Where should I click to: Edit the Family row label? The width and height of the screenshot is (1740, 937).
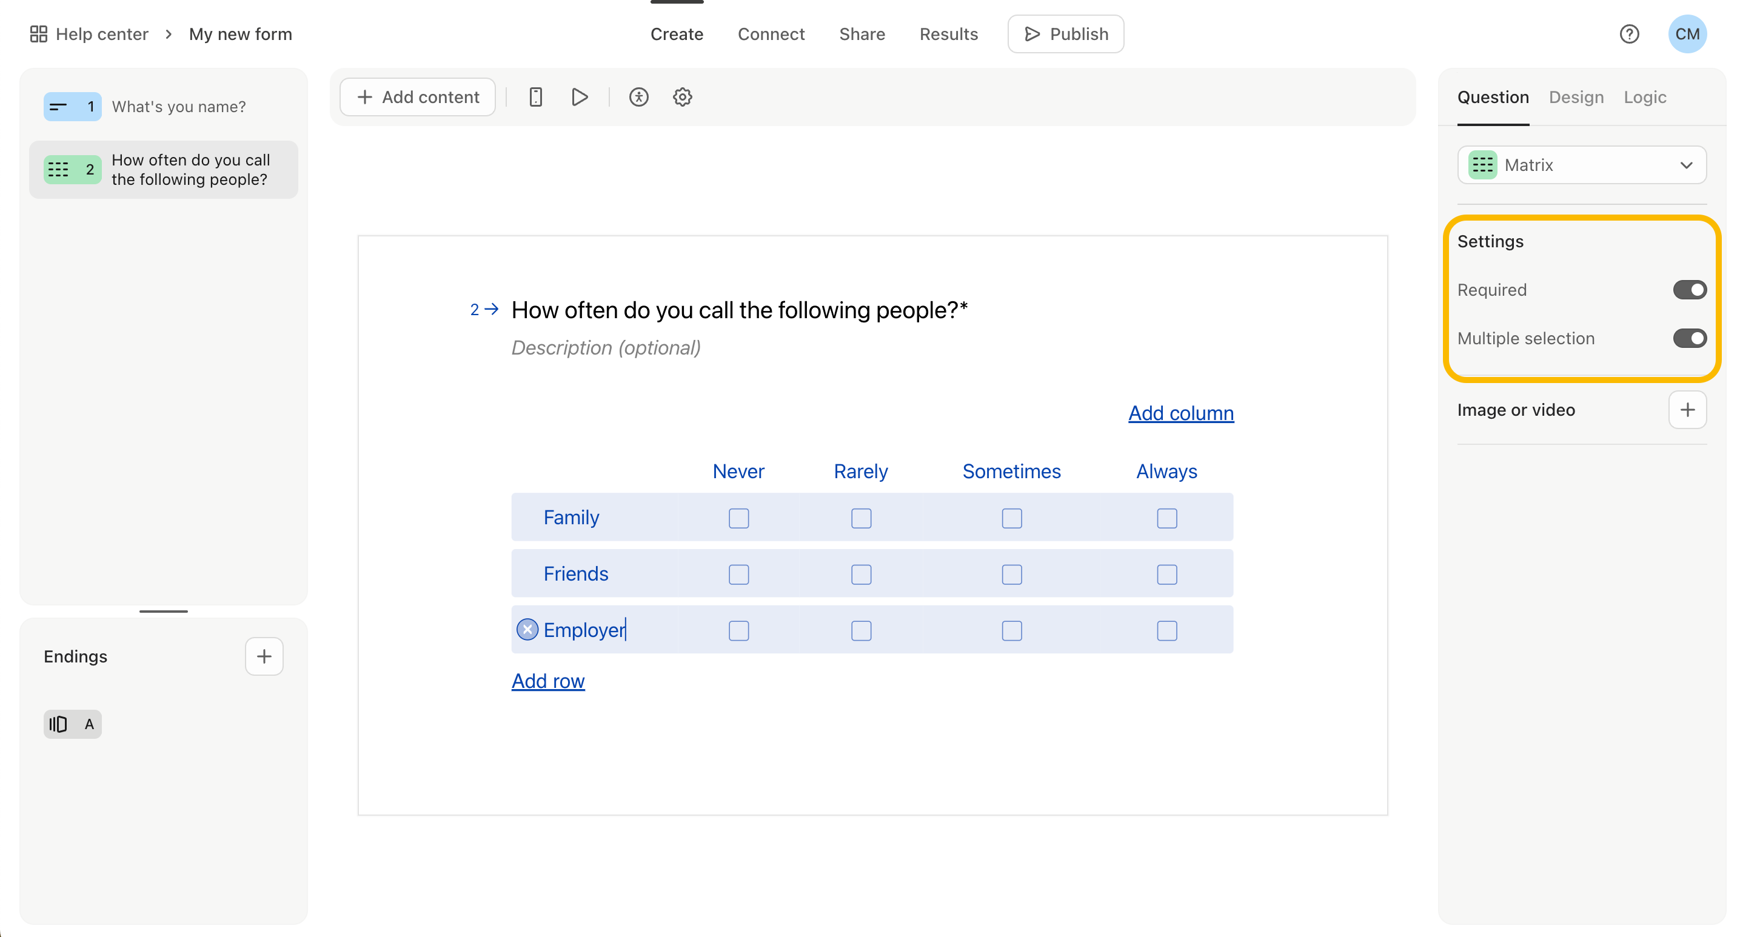point(572,517)
